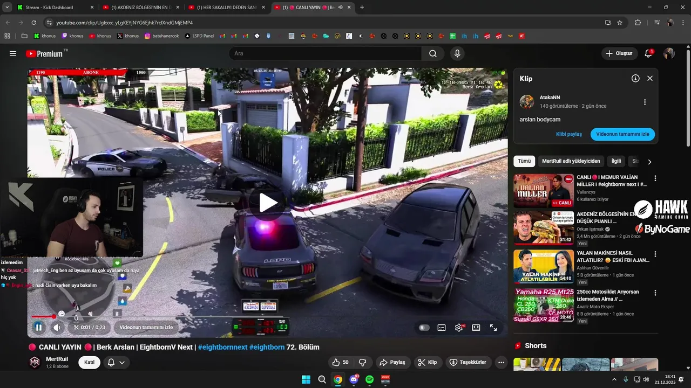The image size is (691, 388).
Task: Open more actions three-dot menu below video
Action: tap(502, 362)
